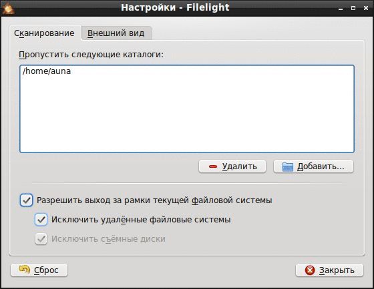374x289 pixels.
Task: Switch to the Сканирование tab
Action: [45, 33]
